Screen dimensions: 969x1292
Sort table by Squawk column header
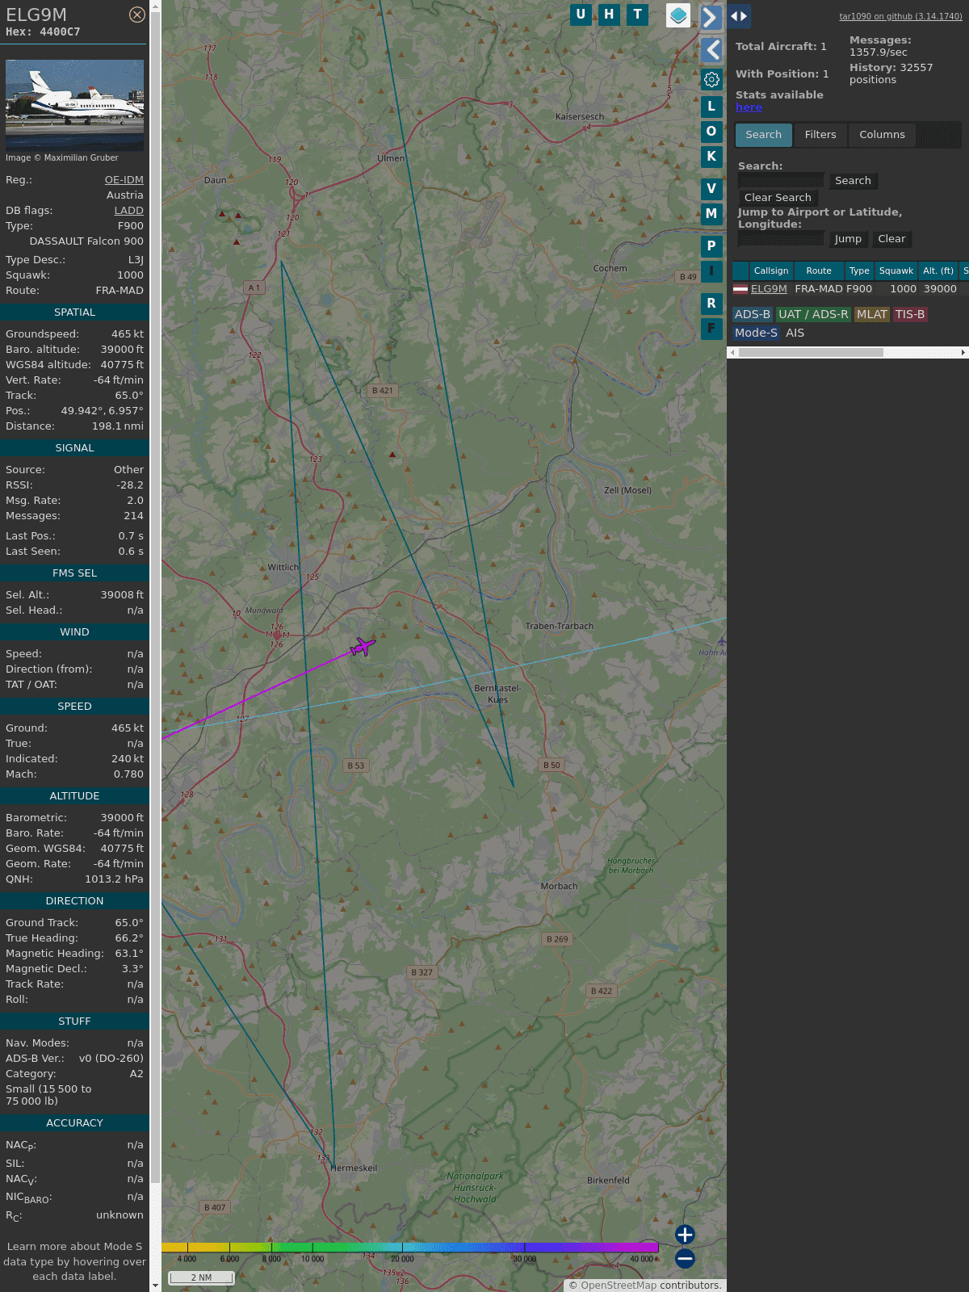point(896,271)
